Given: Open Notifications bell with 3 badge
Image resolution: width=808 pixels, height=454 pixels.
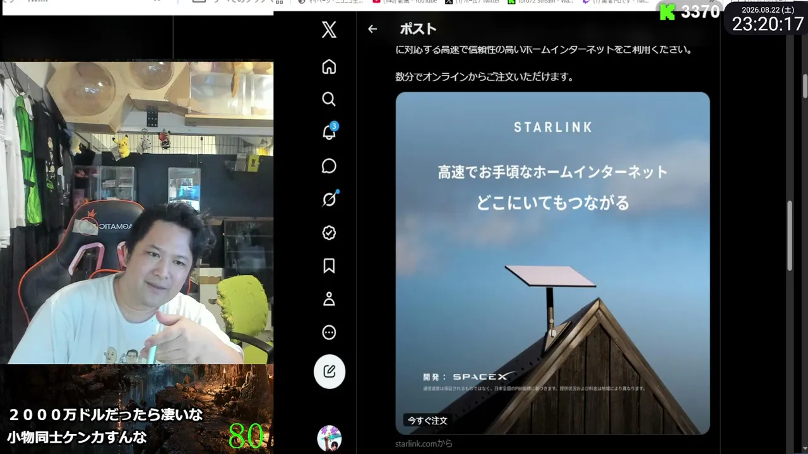Looking at the screenshot, I should [330, 131].
